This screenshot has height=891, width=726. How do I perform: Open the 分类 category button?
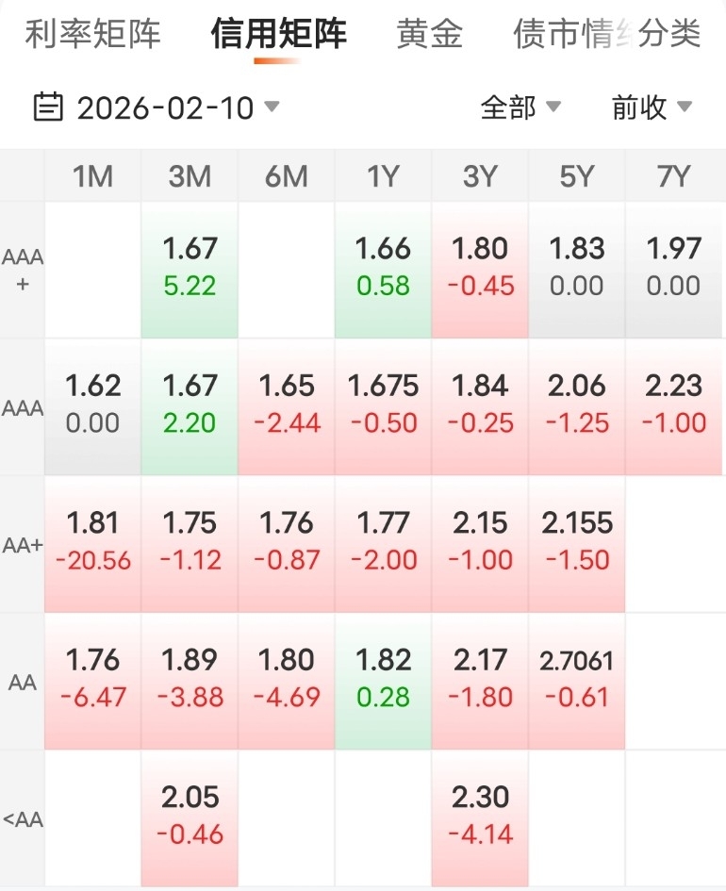pos(670,35)
